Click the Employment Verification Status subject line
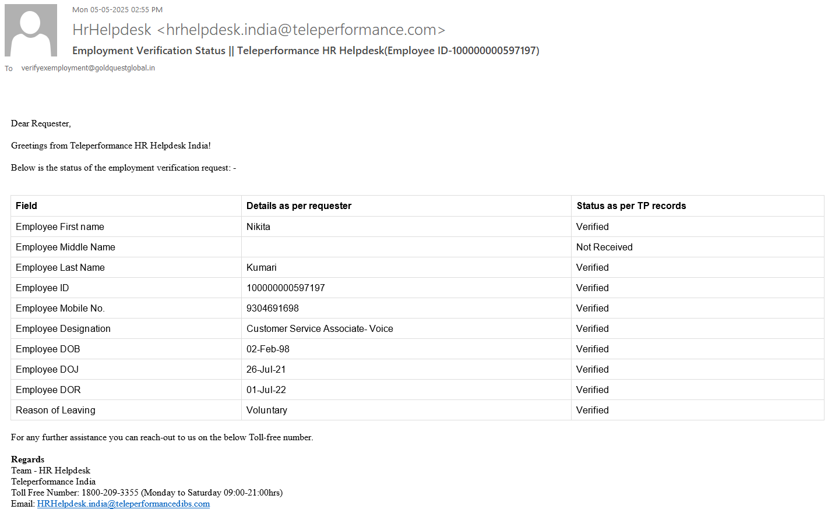Viewport: 828px width, 513px height. tap(305, 51)
